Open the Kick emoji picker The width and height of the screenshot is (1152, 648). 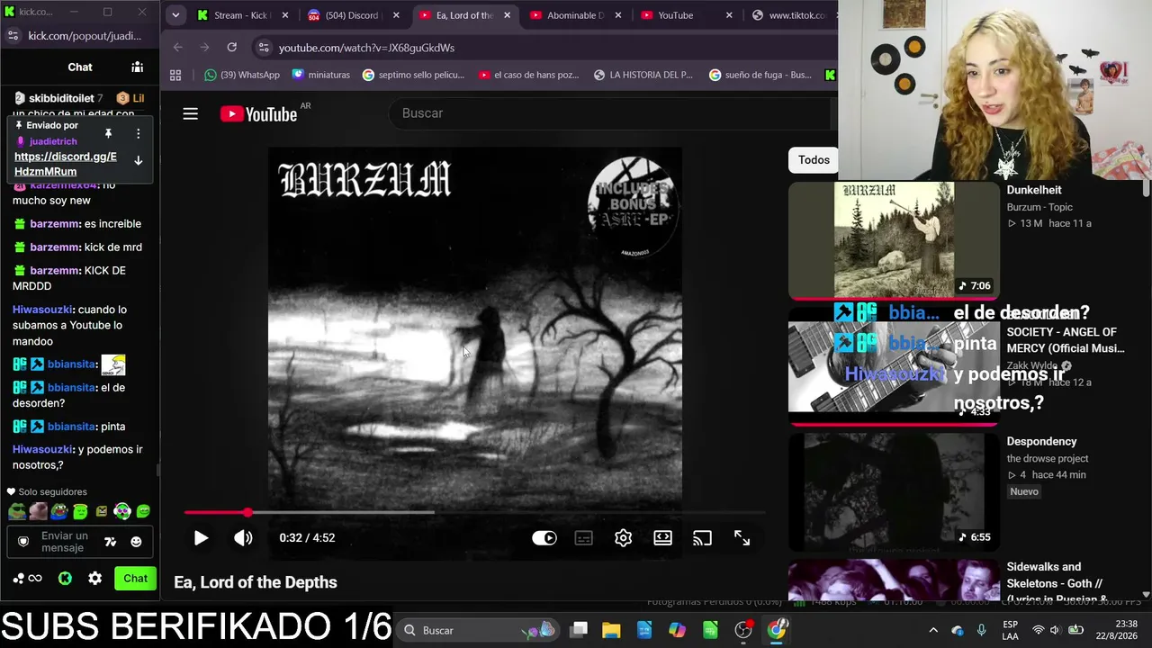click(x=136, y=542)
